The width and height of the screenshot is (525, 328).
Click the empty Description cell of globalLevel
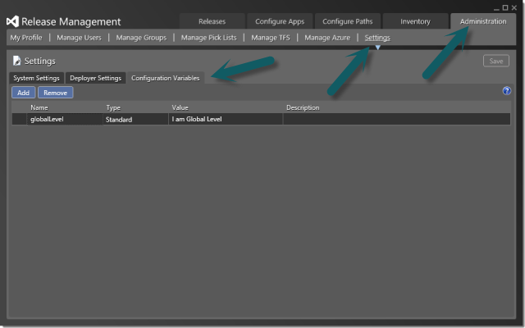[397, 119]
